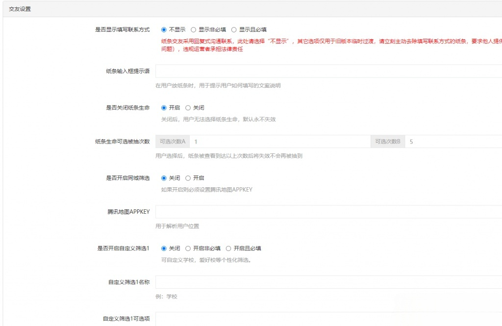The height and width of the screenshot is (326, 502).
Task: Click the 交友设置 header tab
Action: coord(20,8)
